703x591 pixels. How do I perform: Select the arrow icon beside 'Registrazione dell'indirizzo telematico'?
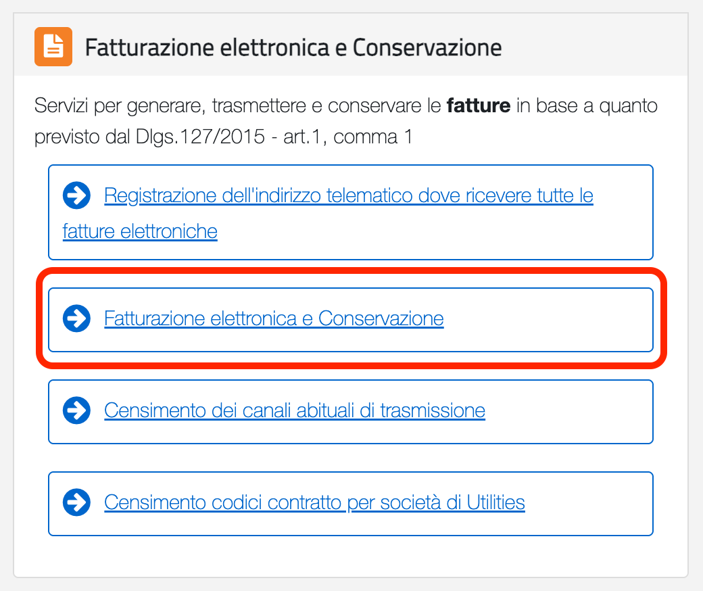[x=76, y=195]
